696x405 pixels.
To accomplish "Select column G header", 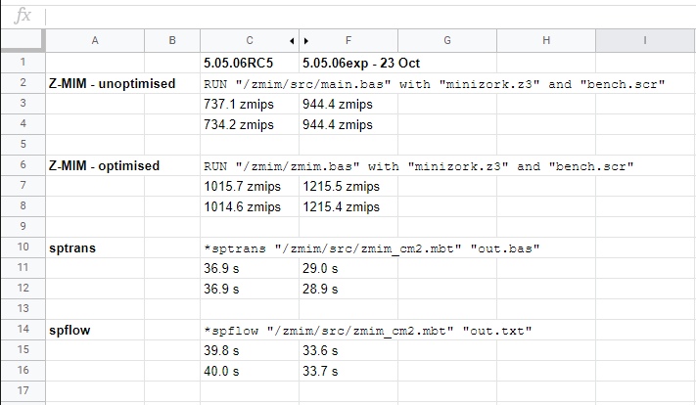I will [x=447, y=41].
